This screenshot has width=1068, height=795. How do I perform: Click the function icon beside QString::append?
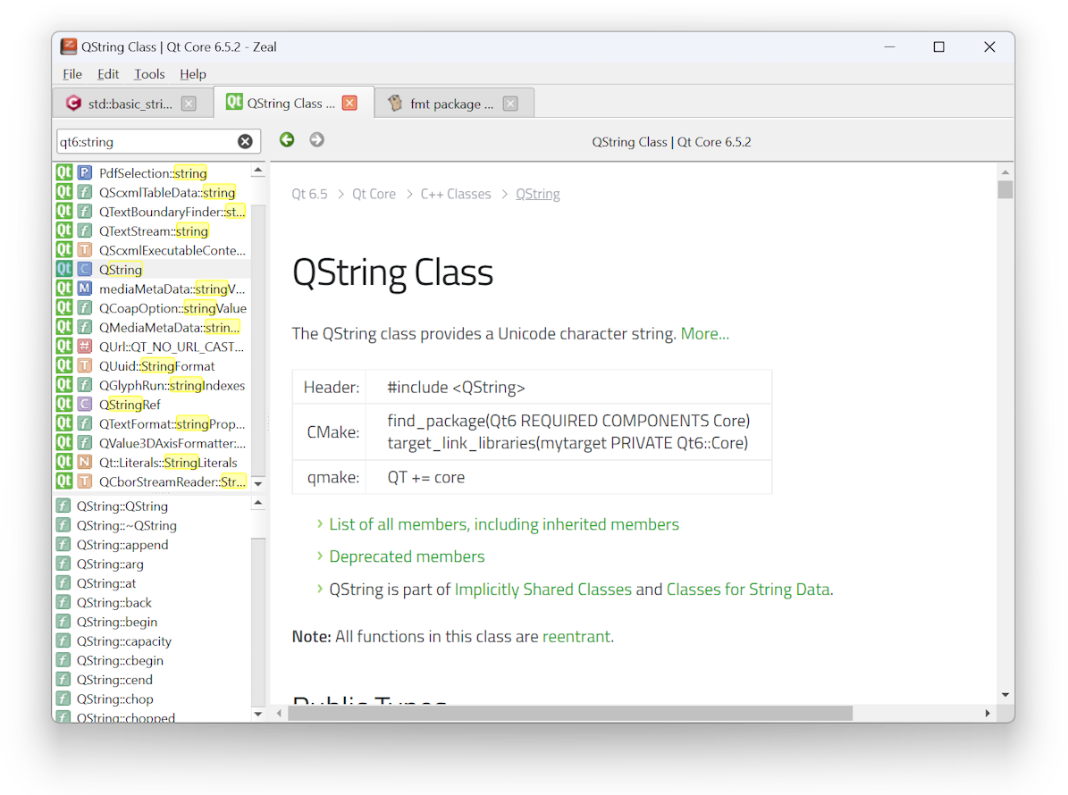tap(63, 544)
